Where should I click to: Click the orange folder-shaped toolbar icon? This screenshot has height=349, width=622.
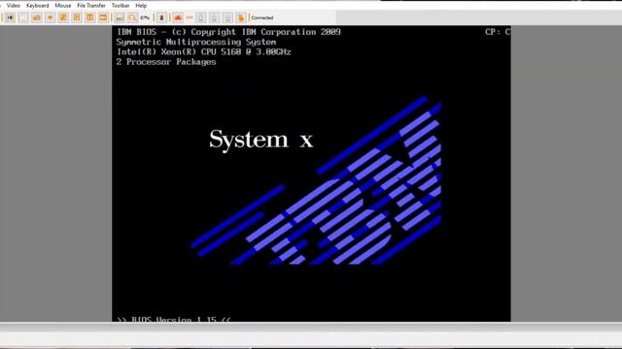[x=37, y=17]
